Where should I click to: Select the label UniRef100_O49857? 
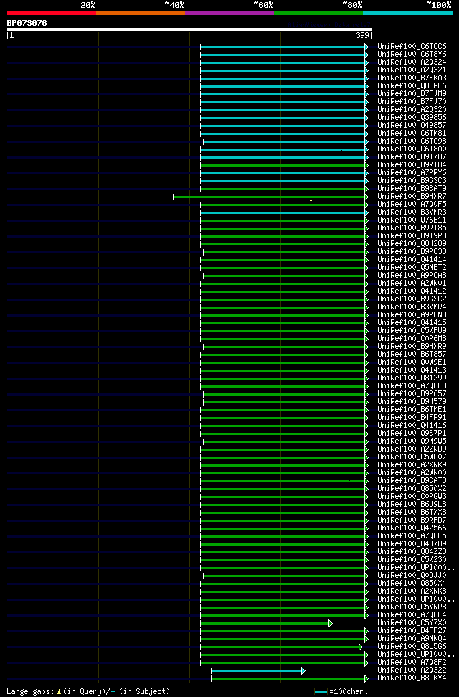point(412,126)
